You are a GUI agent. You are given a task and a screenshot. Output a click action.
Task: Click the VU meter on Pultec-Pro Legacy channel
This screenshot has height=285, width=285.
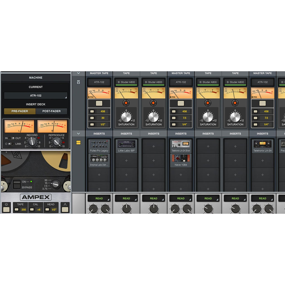tap(99, 93)
